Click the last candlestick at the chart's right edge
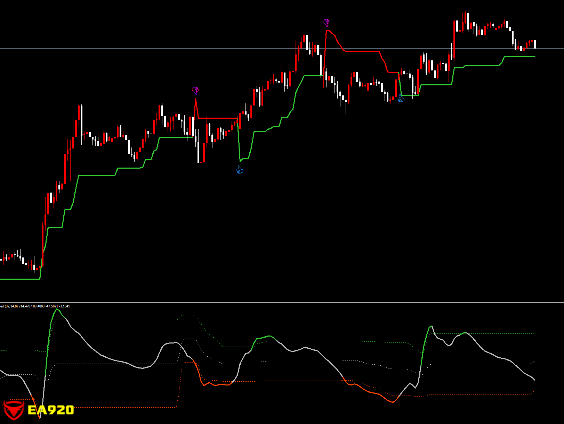 click(x=535, y=44)
